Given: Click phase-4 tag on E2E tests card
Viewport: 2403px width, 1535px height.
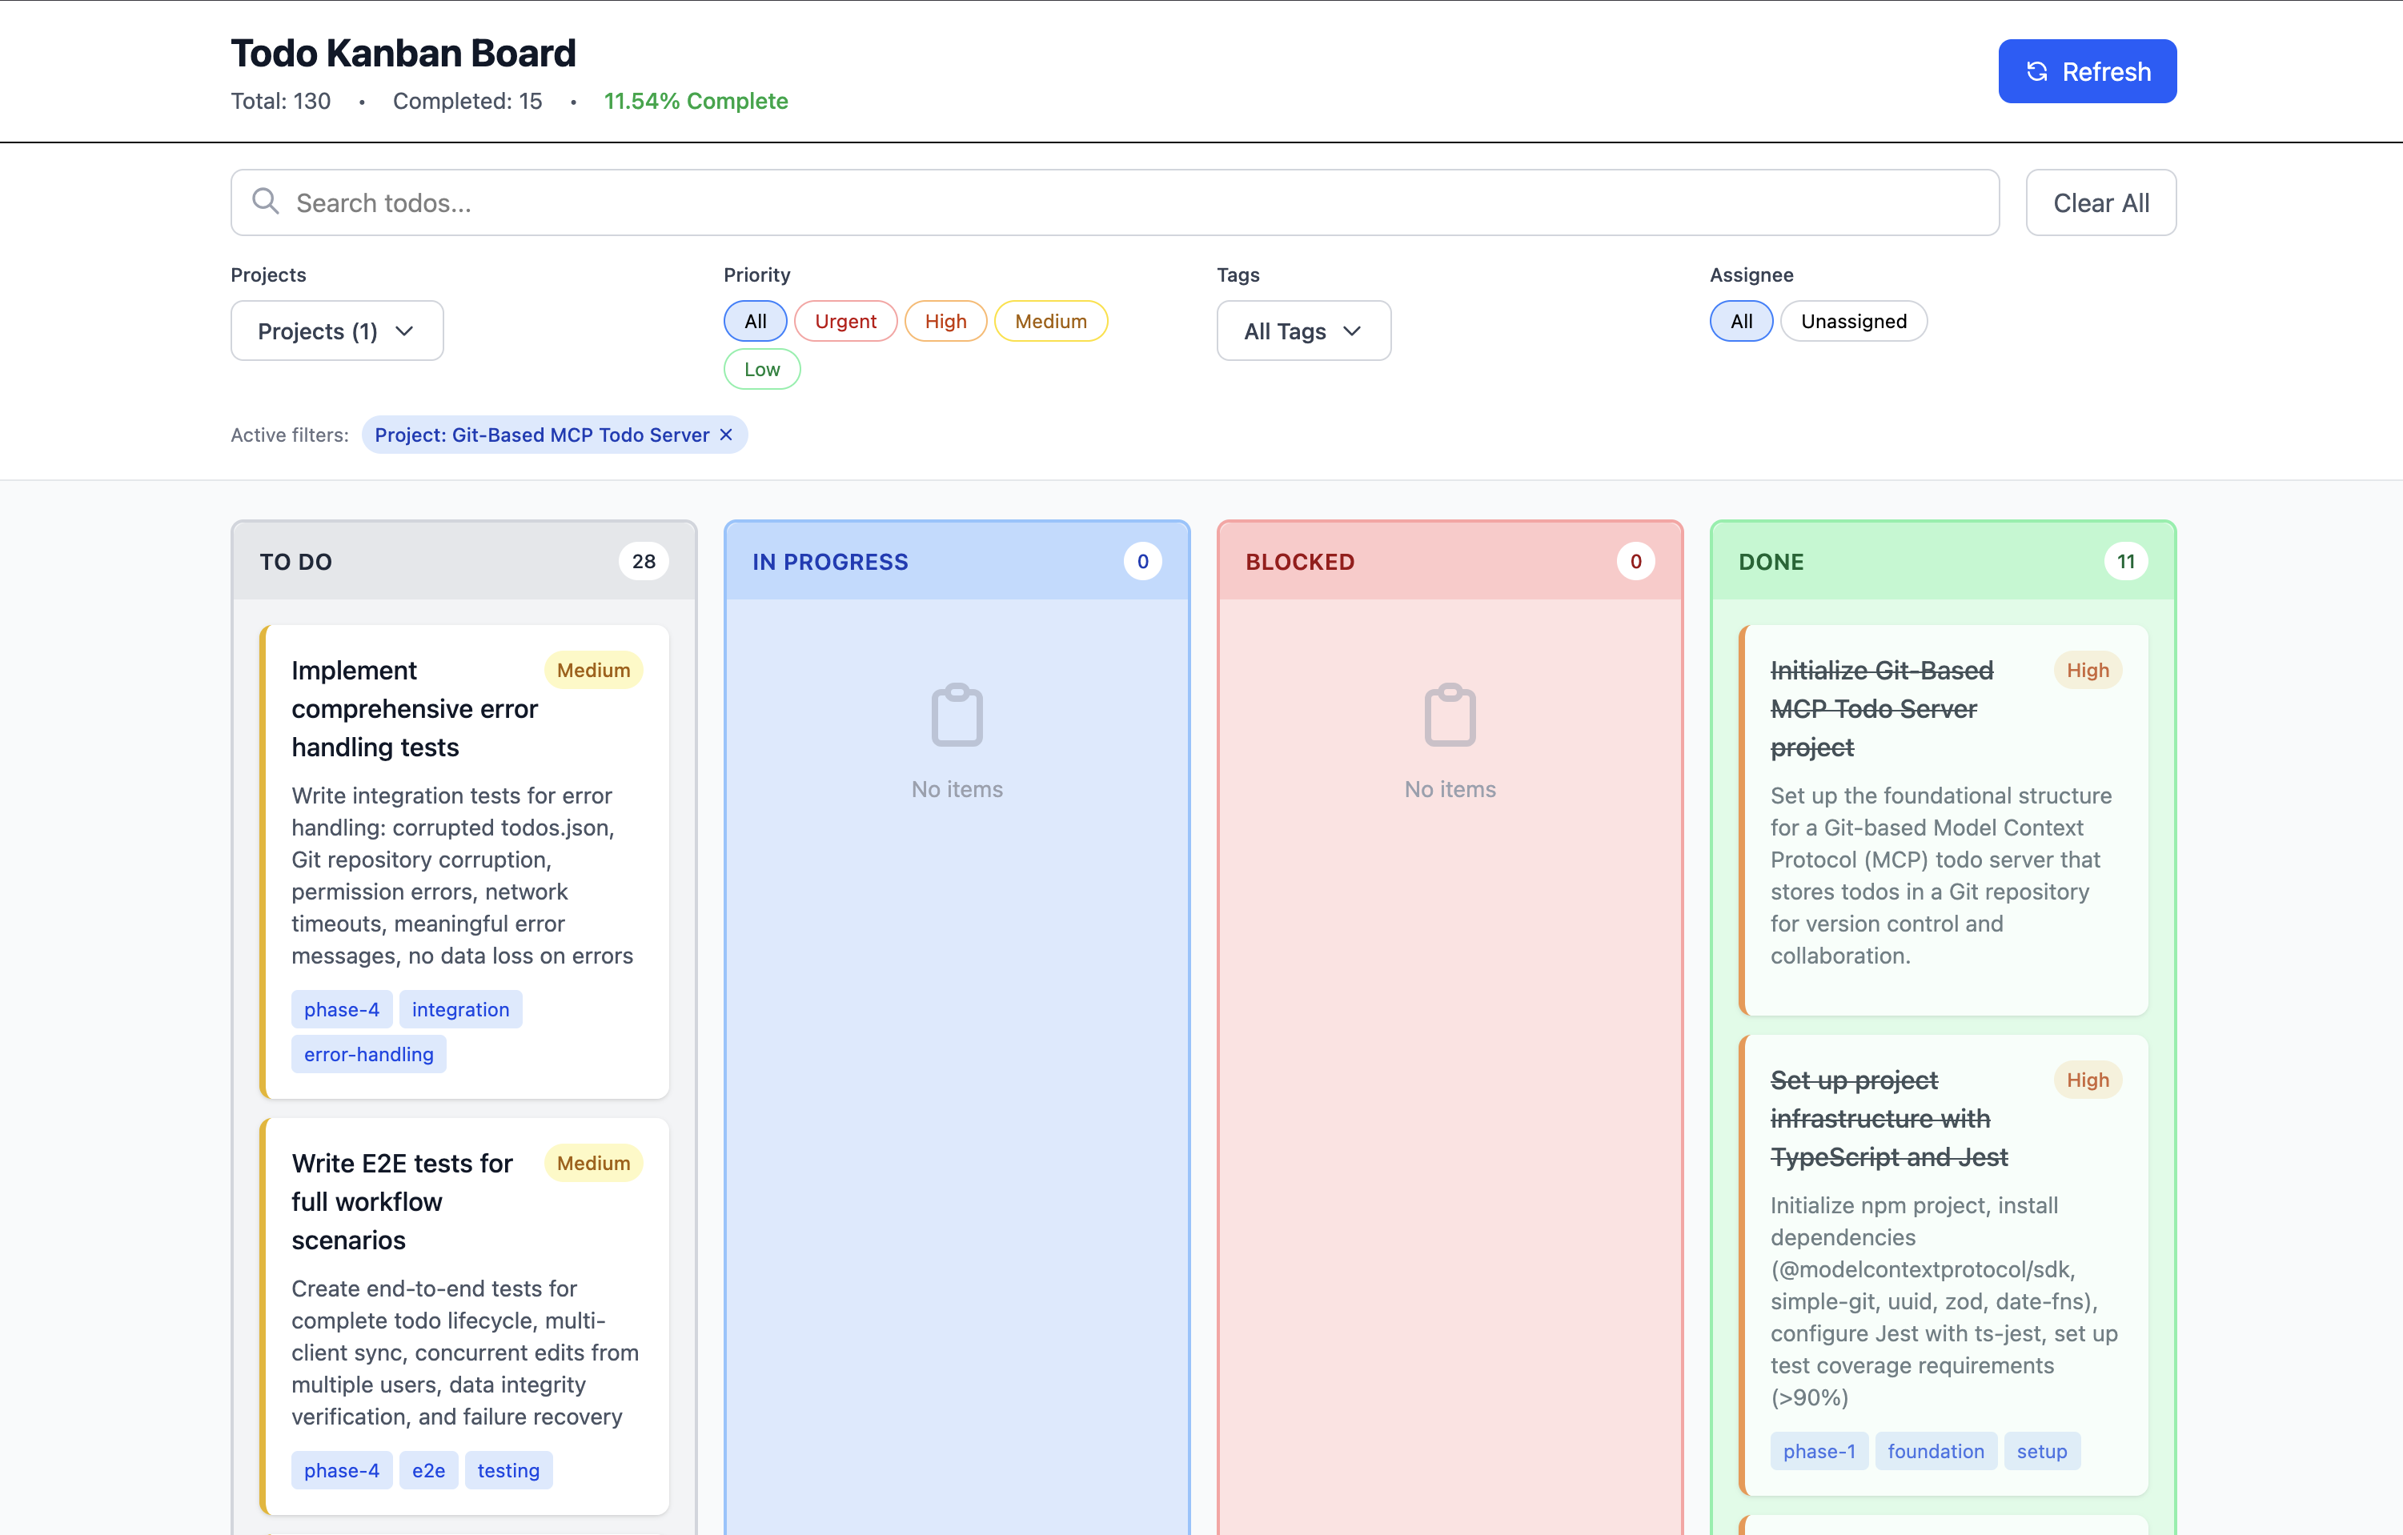Looking at the screenshot, I should click(x=341, y=1470).
